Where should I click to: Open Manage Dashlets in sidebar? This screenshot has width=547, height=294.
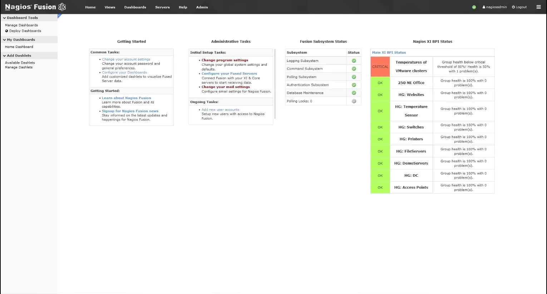pyautogui.click(x=19, y=67)
